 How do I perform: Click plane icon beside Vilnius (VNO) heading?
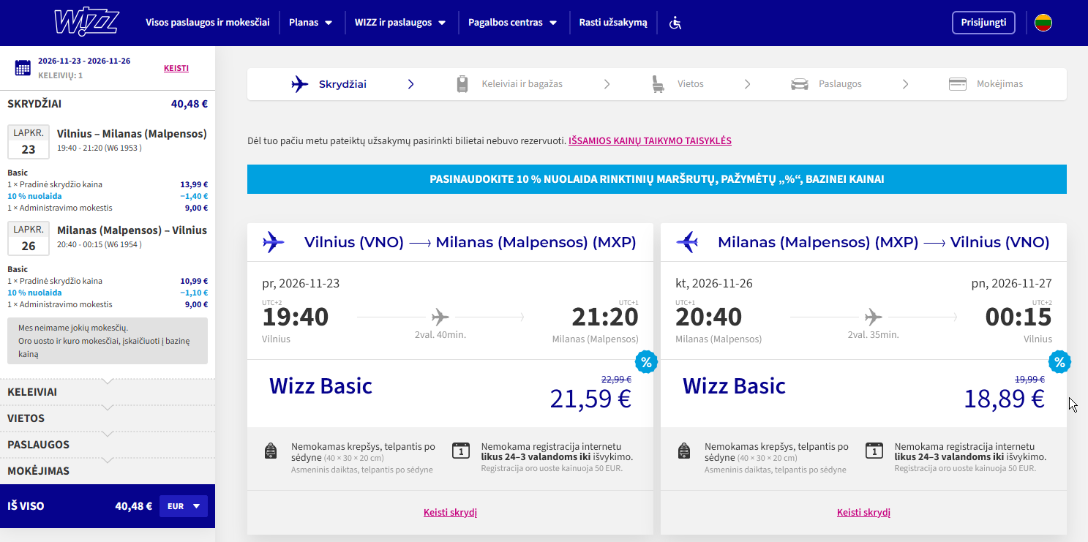pyautogui.click(x=274, y=242)
